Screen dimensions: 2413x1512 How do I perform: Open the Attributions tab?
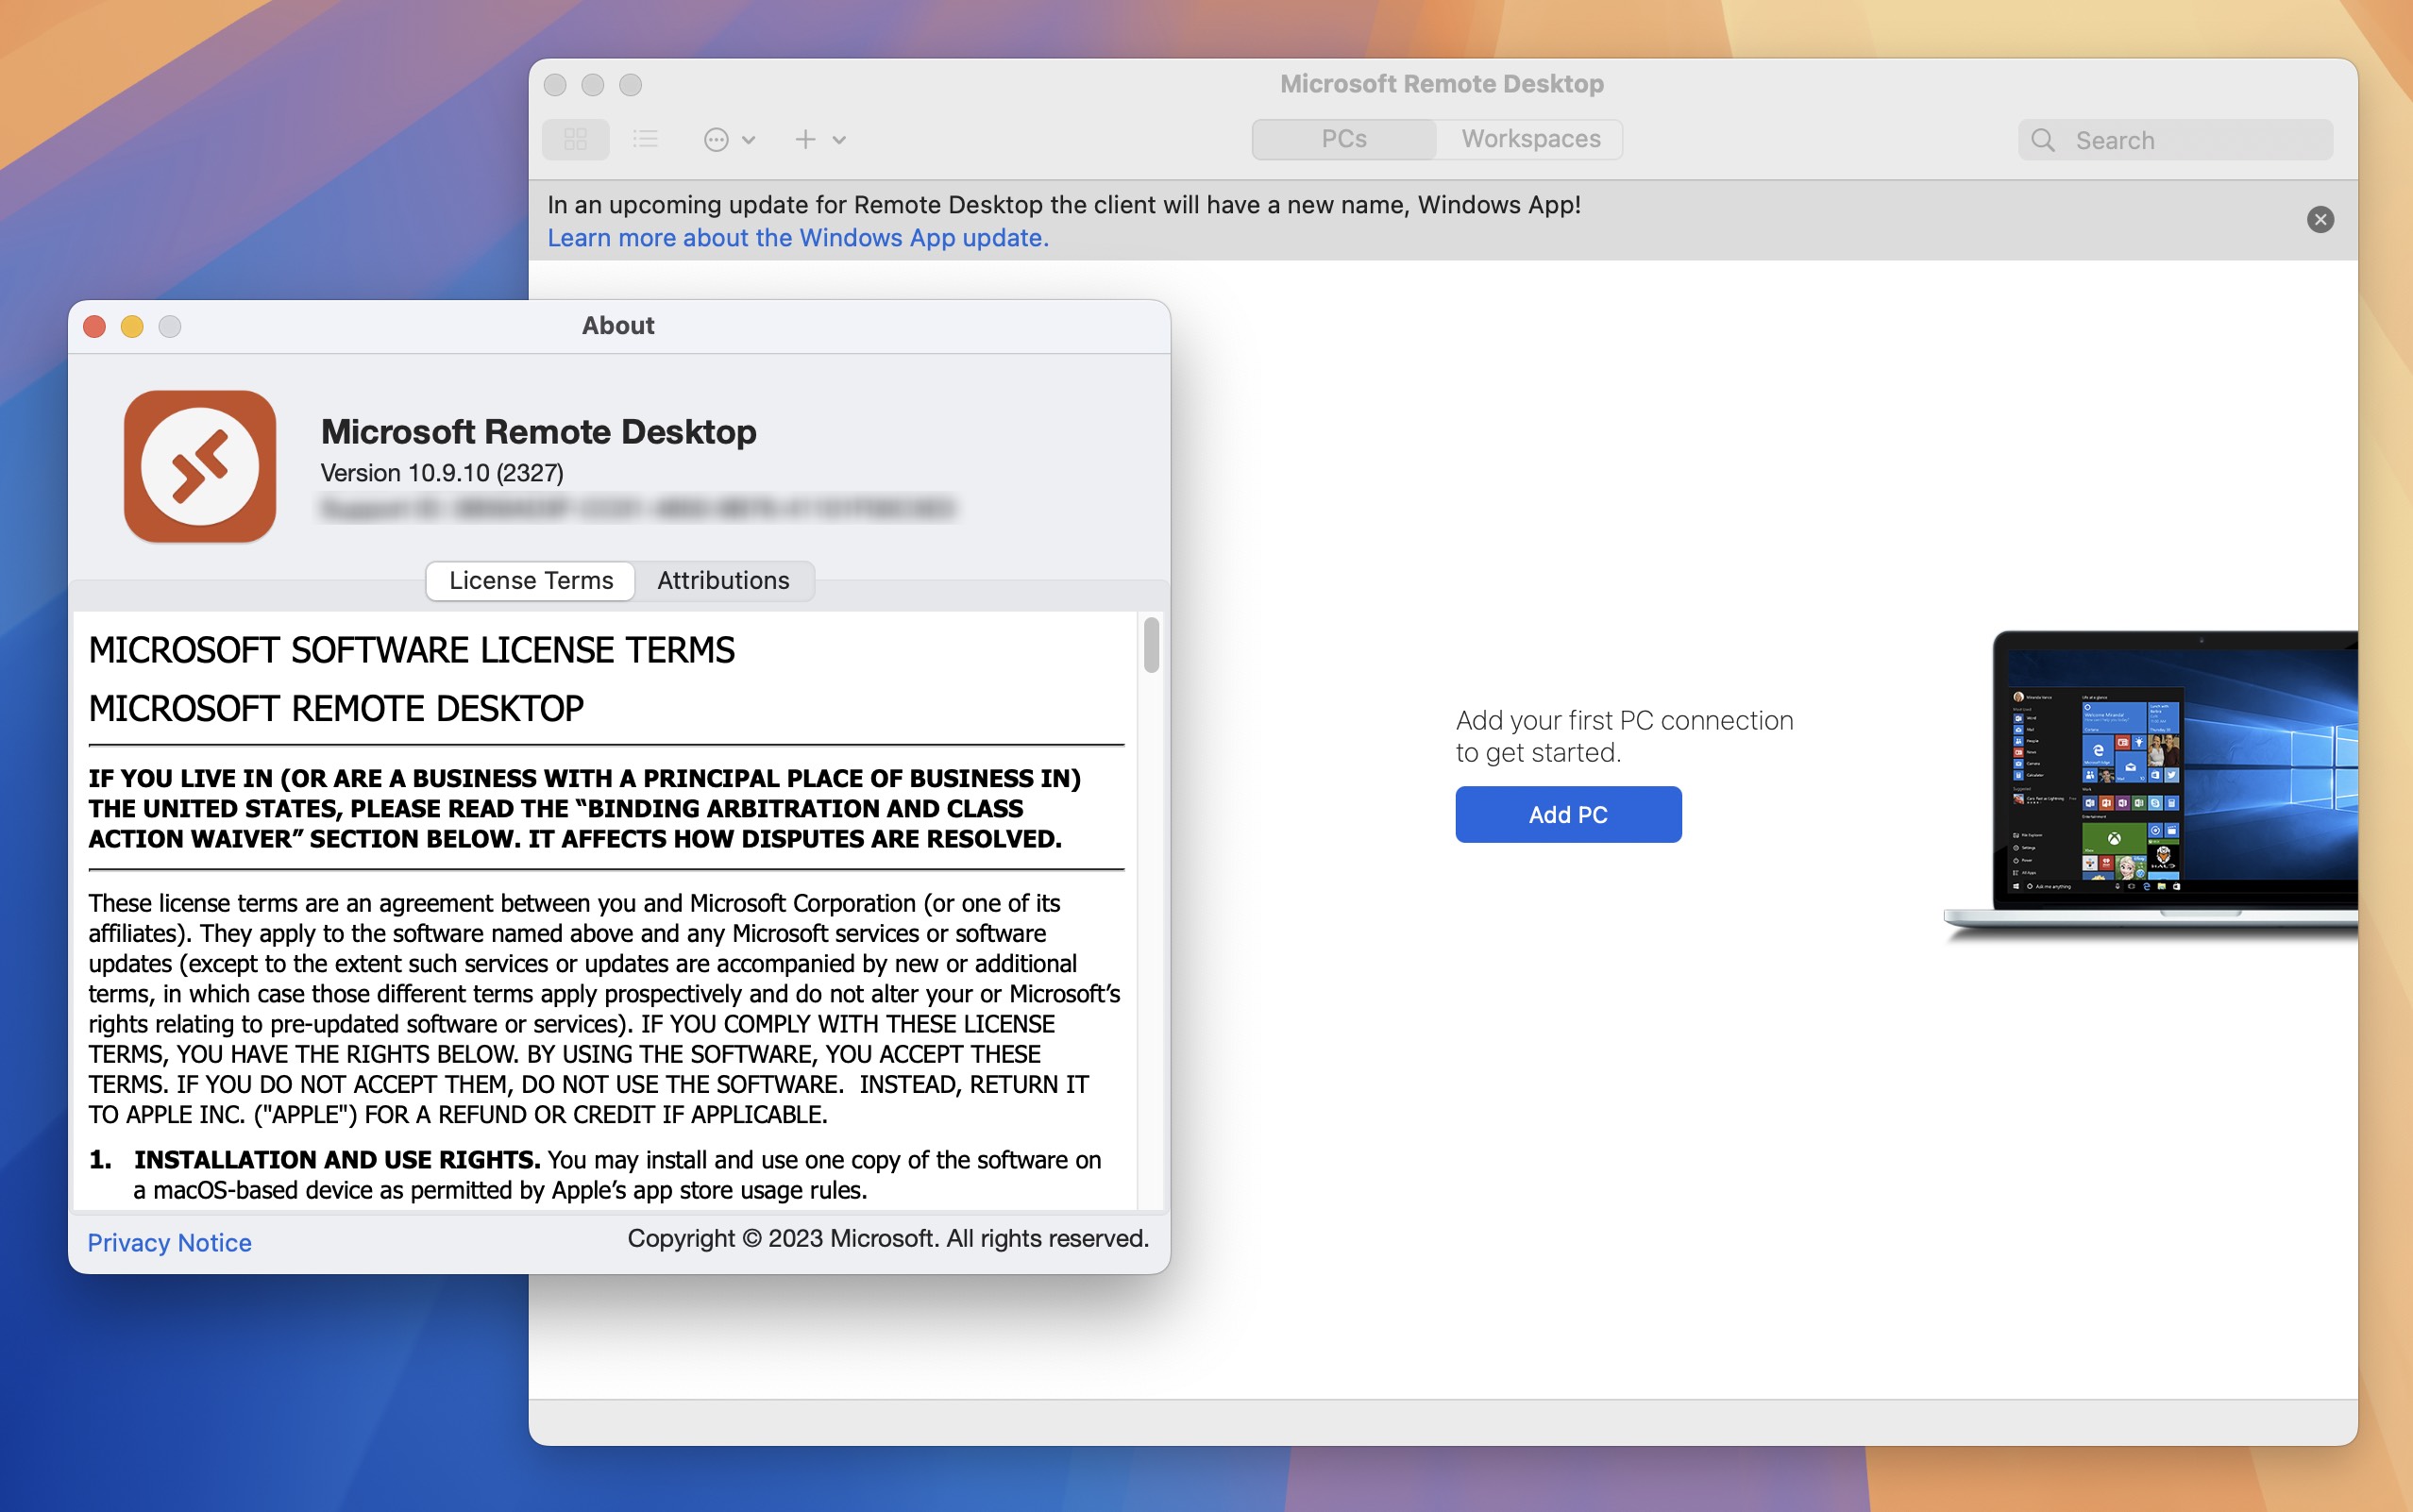[725, 580]
